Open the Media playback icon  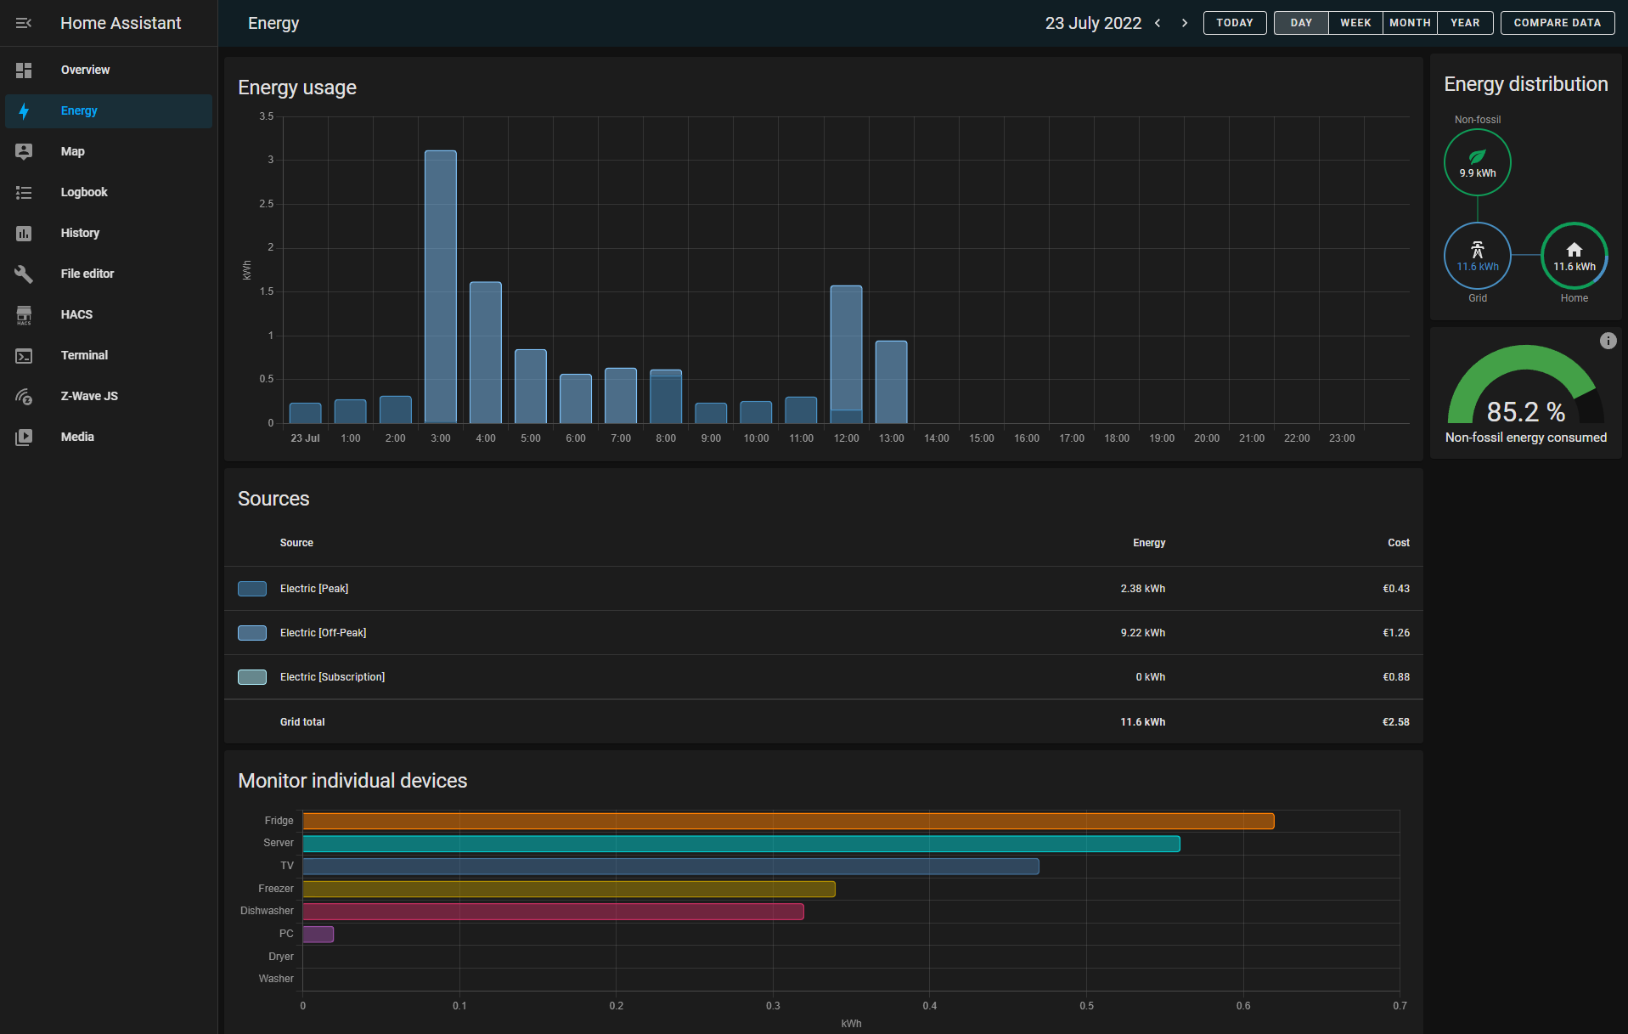pyautogui.click(x=24, y=437)
